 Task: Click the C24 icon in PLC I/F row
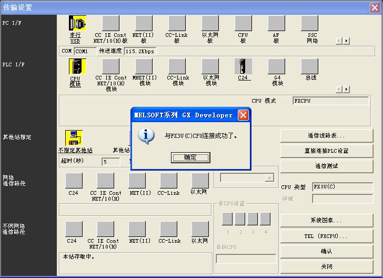tap(243, 66)
